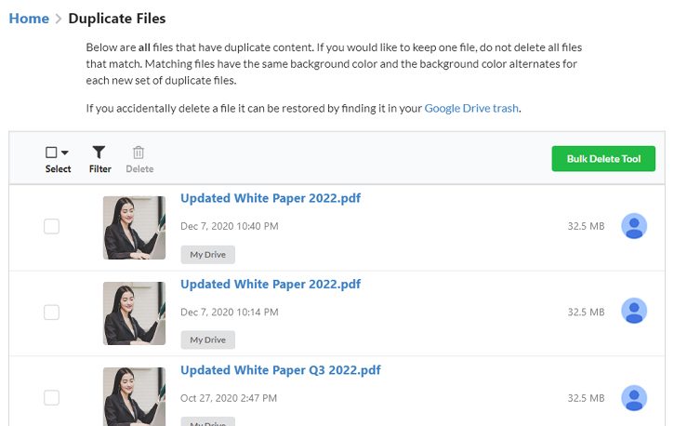Check the box for file dated 10:40 PM
Viewport: 674px width, 426px height.
[51, 226]
